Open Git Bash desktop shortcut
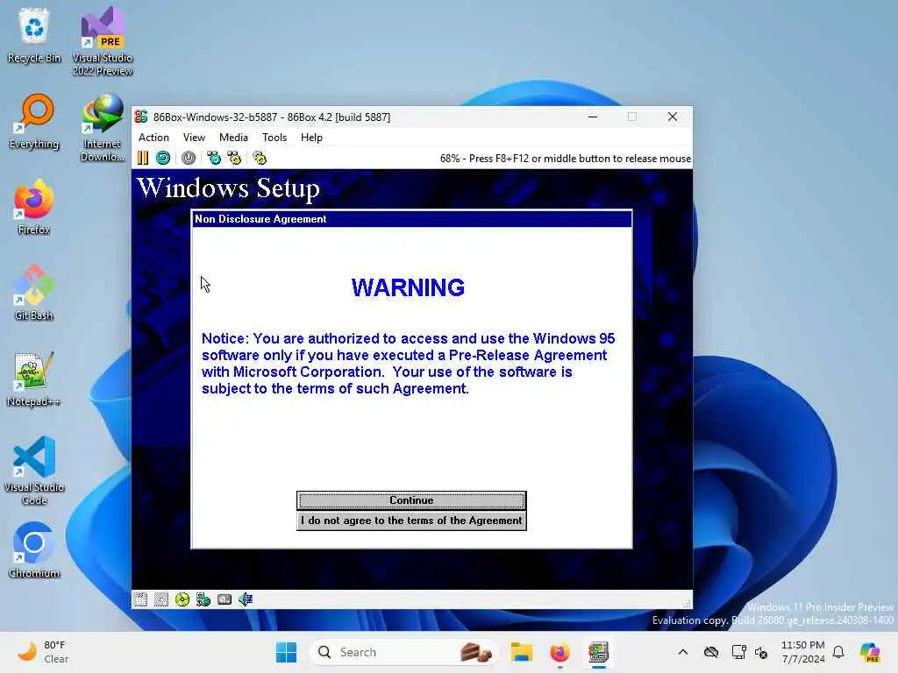The height and width of the screenshot is (673, 898). pos(34,294)
